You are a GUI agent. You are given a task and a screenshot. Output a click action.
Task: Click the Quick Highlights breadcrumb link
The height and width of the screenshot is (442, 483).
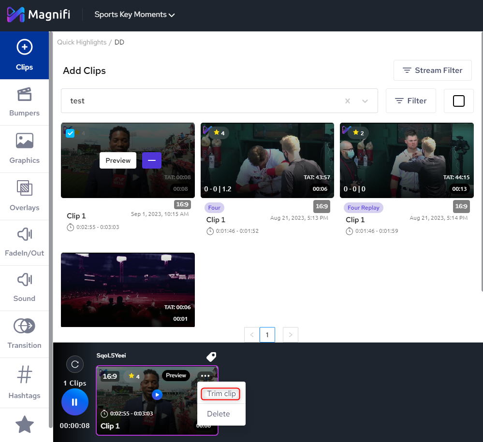[x=82, y=43]
